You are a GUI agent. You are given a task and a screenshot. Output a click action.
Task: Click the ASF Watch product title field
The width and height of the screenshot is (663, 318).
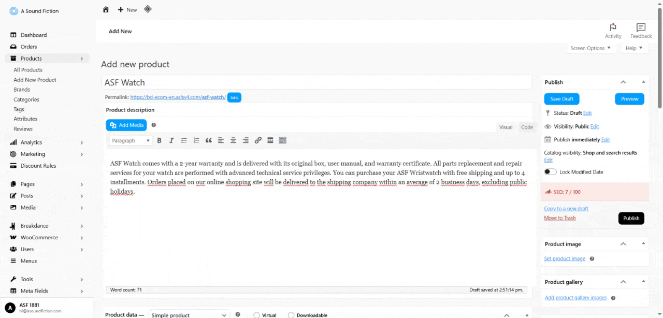coord(316,82)
